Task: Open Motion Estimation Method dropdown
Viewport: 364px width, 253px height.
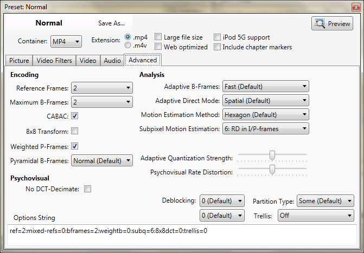Action: tap(265, 114)
